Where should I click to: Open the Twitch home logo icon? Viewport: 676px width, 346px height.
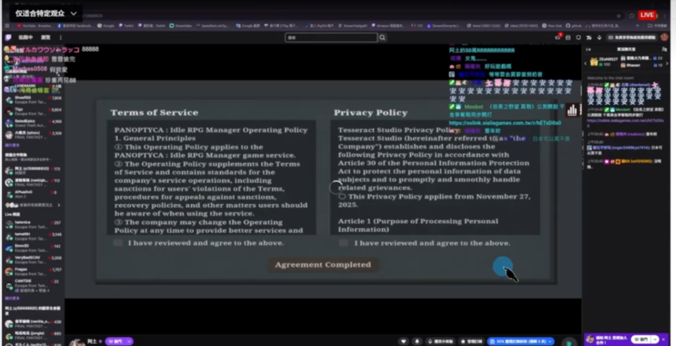coord(8,38)
